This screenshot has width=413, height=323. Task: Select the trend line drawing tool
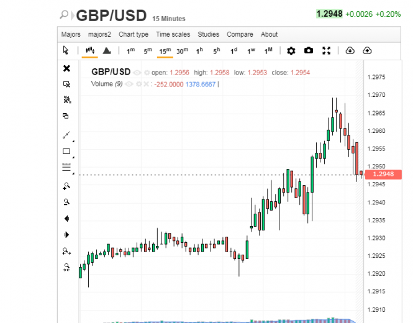tap(66, 135)
